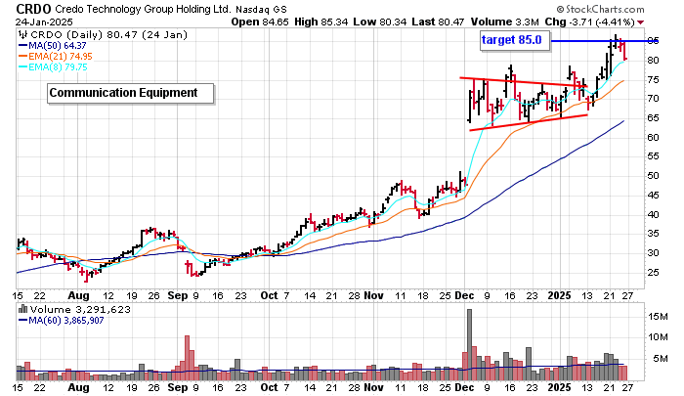The height and width of the screenshot is (396, 684).
Task: Click the tall early-September volume bar
Action: pyautogui.click(x=188, y=358)
